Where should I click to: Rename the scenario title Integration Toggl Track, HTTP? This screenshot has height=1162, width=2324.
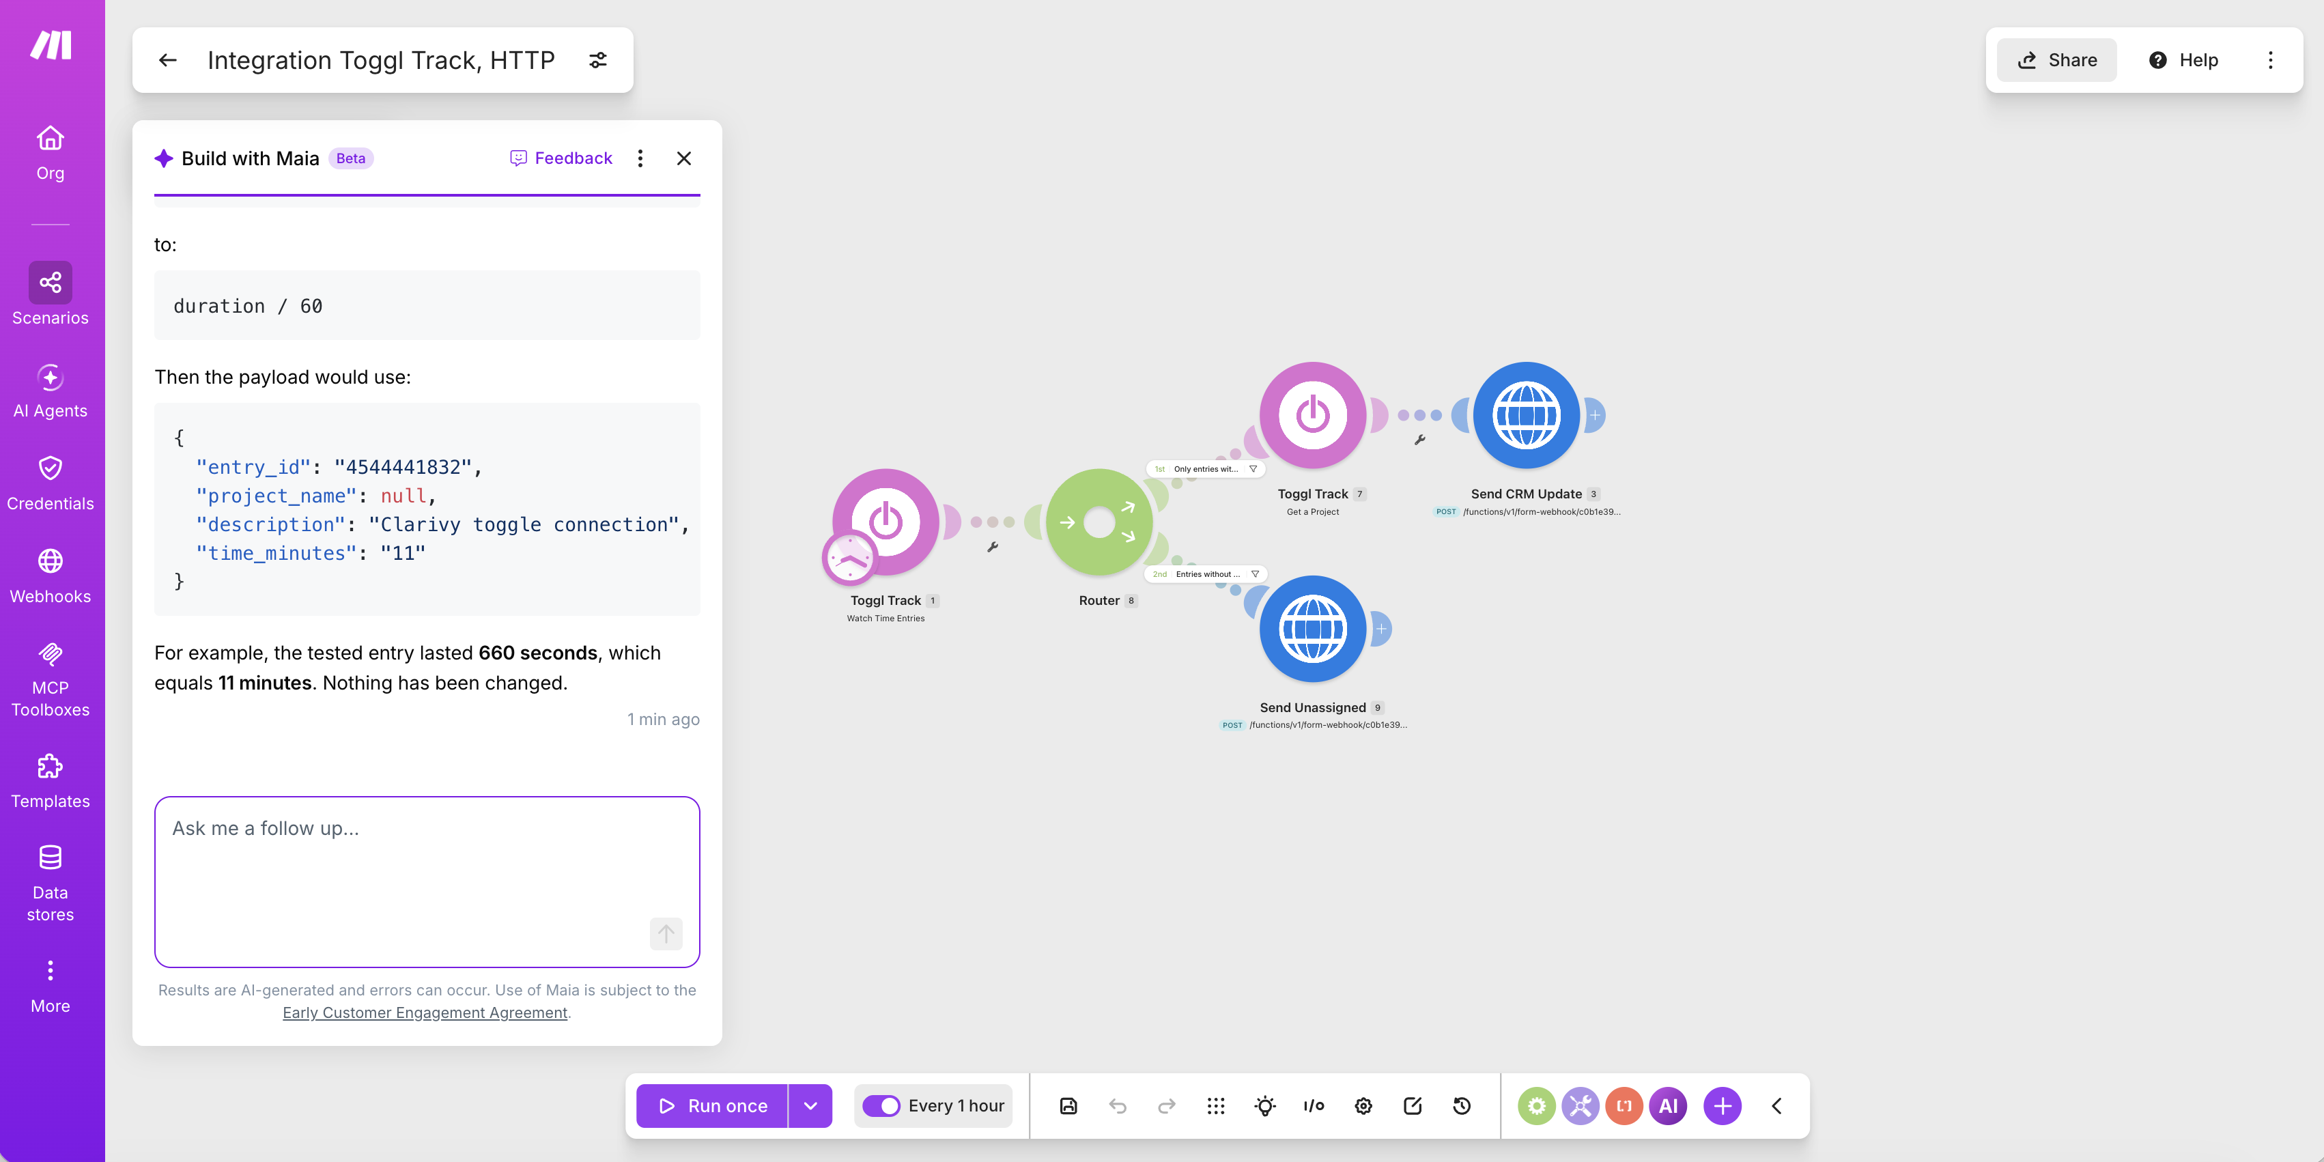381,61
